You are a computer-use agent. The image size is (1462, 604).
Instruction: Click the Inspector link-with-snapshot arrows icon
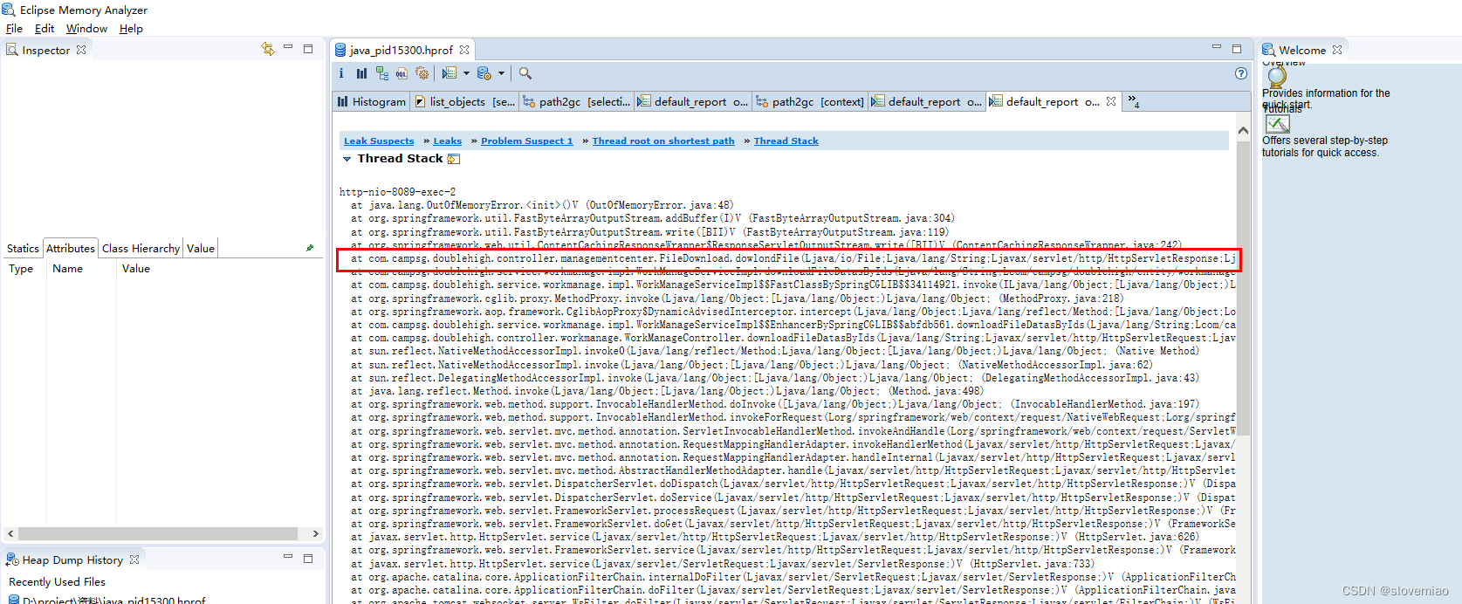[268, 49]
